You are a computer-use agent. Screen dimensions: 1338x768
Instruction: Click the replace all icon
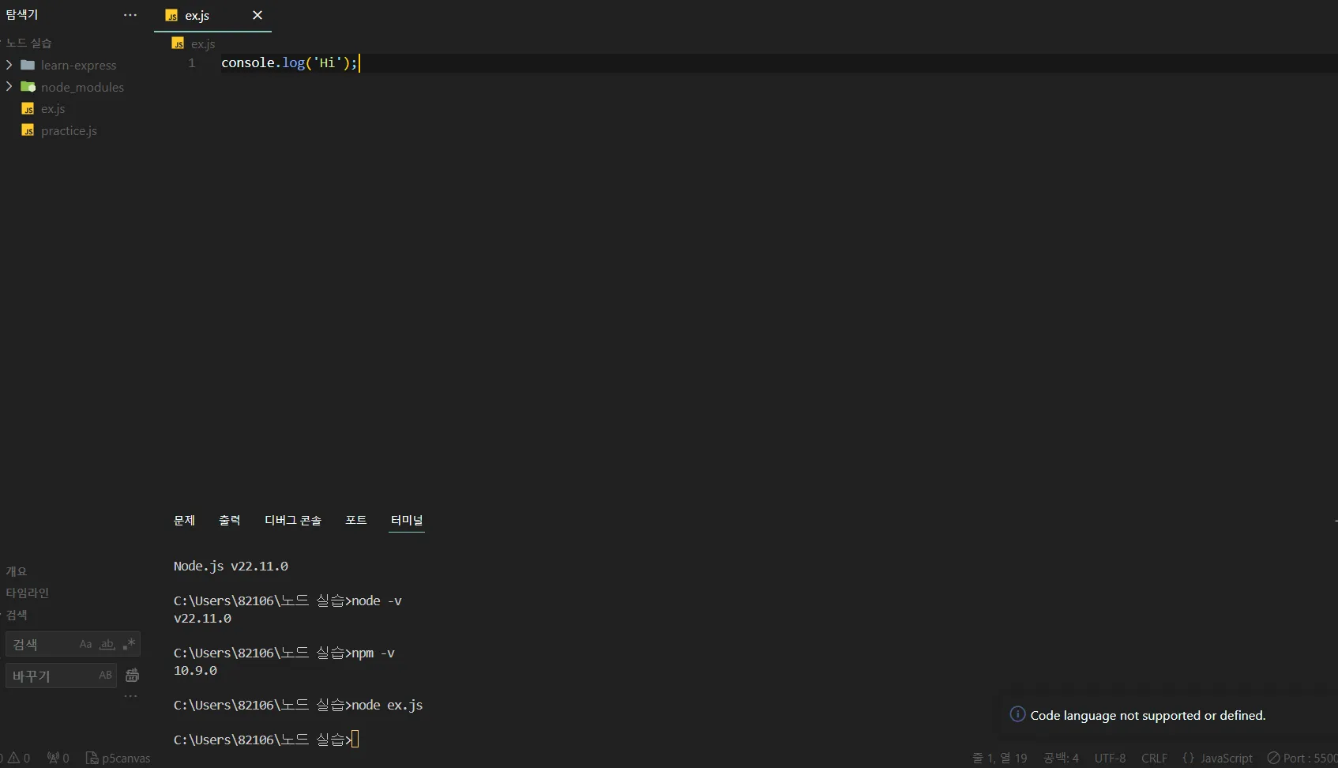tap(132, 676)
